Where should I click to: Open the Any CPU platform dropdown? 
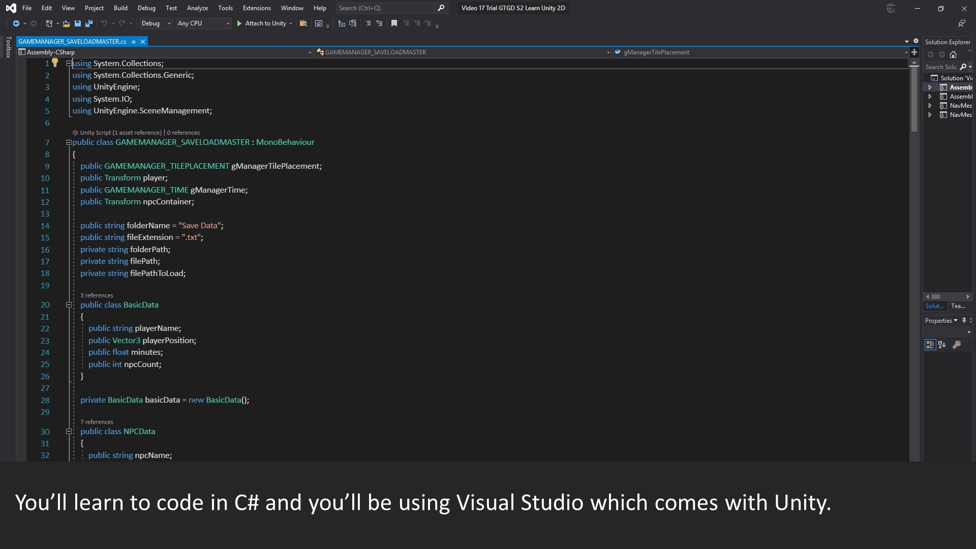click(x=203, y=23)
